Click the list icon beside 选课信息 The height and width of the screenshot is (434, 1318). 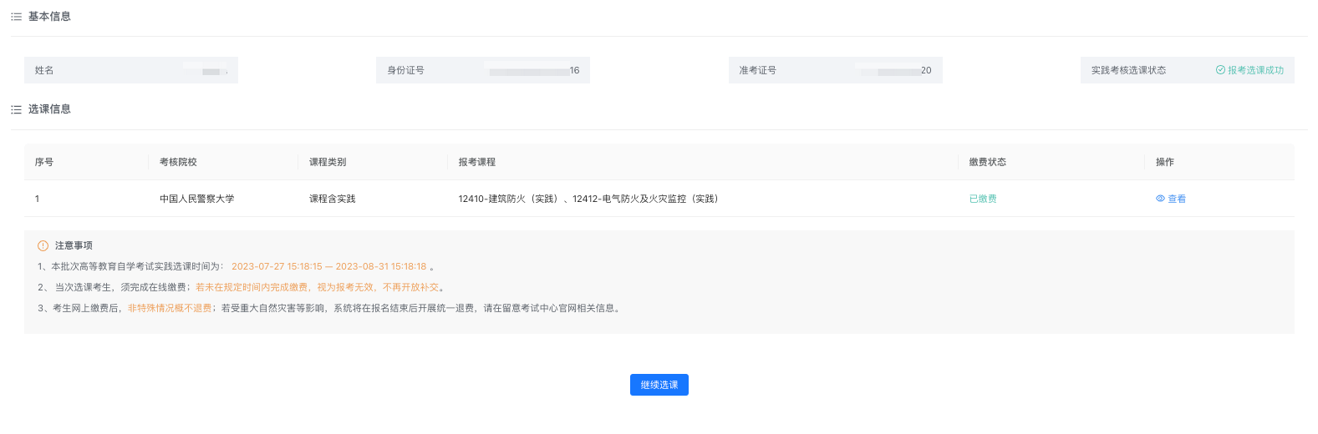tap(16, 109)
